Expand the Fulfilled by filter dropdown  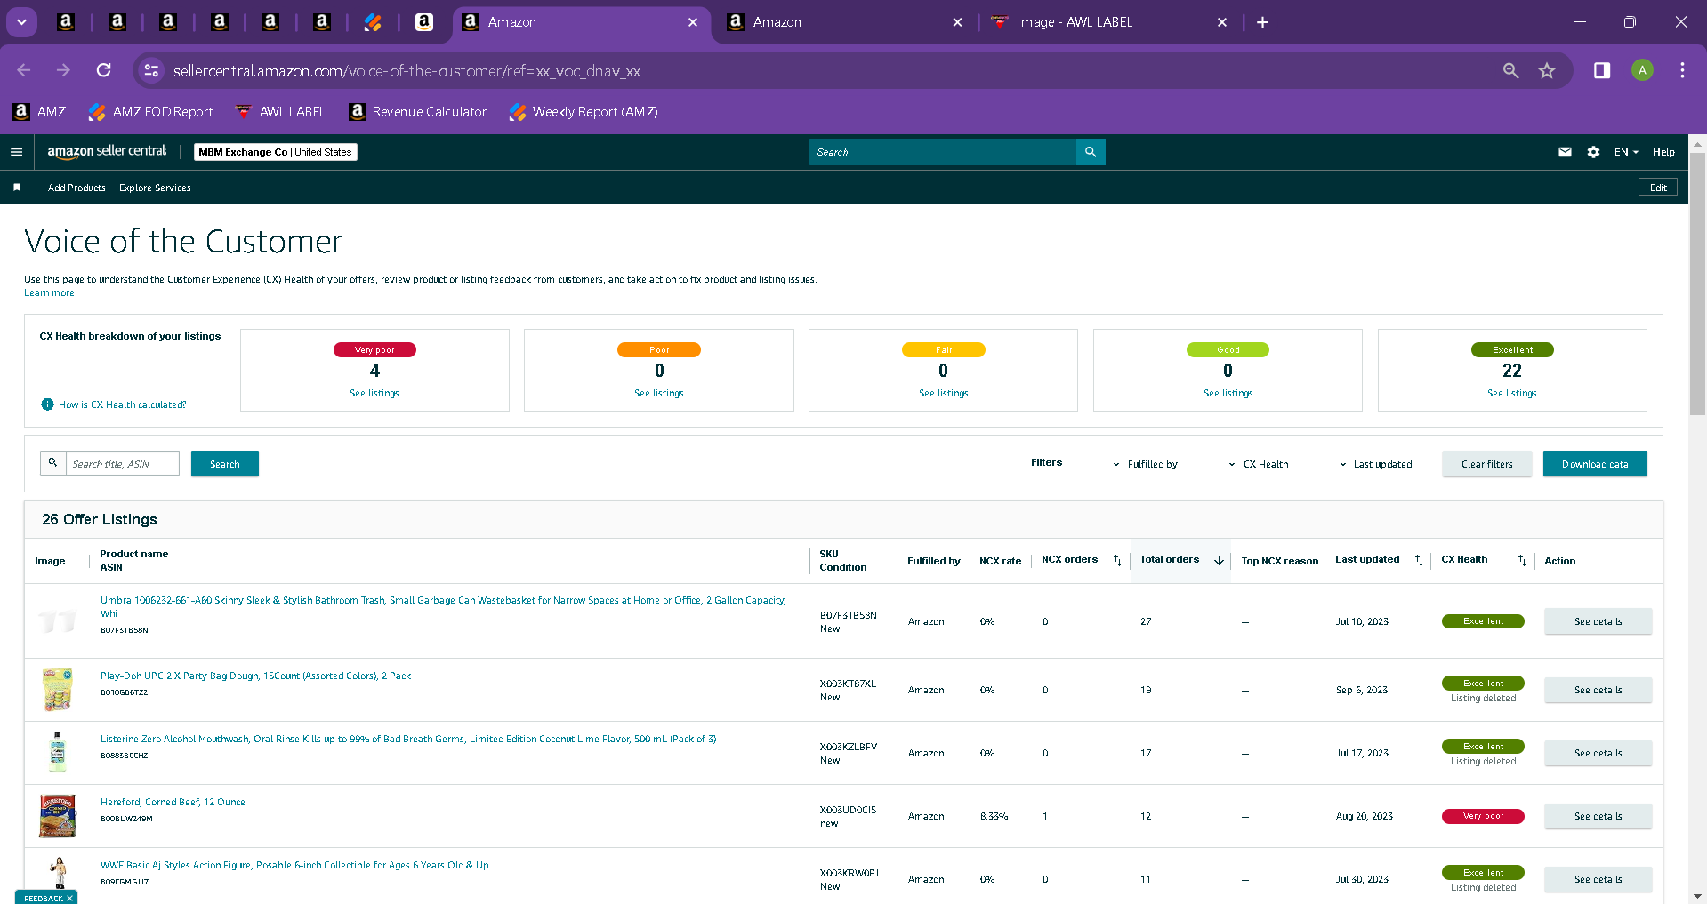(1145, 464)
